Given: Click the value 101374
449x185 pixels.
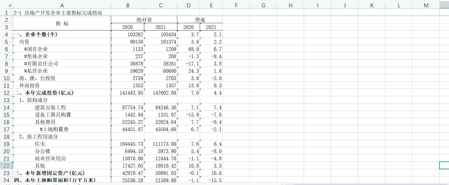Looking at the screenshot, I should (x=168, y=42).
